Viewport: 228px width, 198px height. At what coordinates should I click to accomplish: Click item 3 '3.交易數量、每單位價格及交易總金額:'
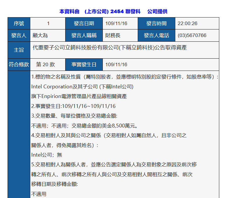pos(74,116)
